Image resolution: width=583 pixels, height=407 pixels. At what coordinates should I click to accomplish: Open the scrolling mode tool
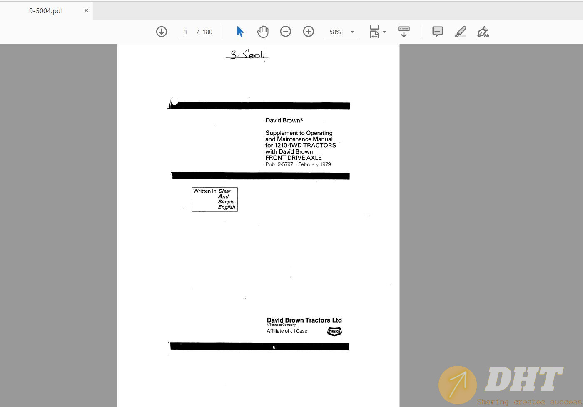(404, 32)
